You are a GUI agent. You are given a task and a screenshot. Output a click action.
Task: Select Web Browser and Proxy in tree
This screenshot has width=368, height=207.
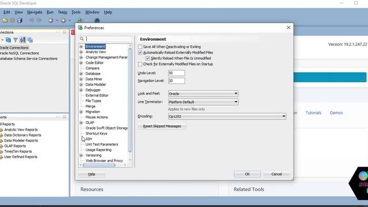pos(104,161)
